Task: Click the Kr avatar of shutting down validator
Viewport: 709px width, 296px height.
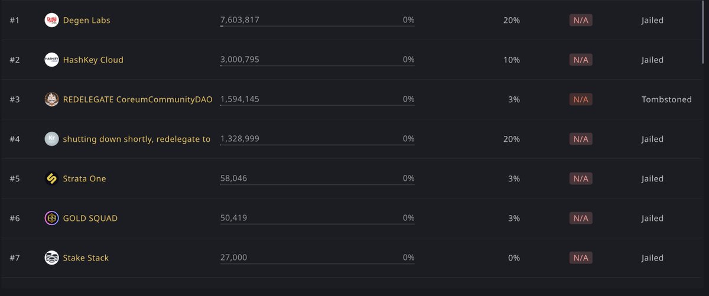Action: pos(51,139)
